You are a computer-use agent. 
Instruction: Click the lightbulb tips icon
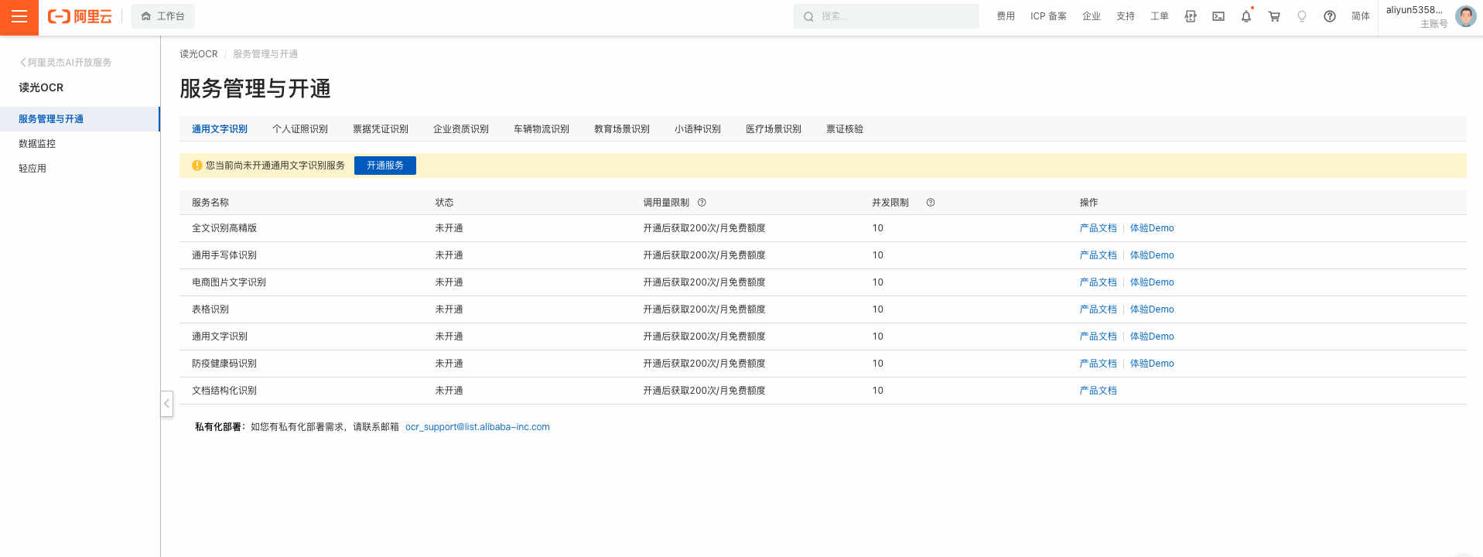pos(1302,16)
